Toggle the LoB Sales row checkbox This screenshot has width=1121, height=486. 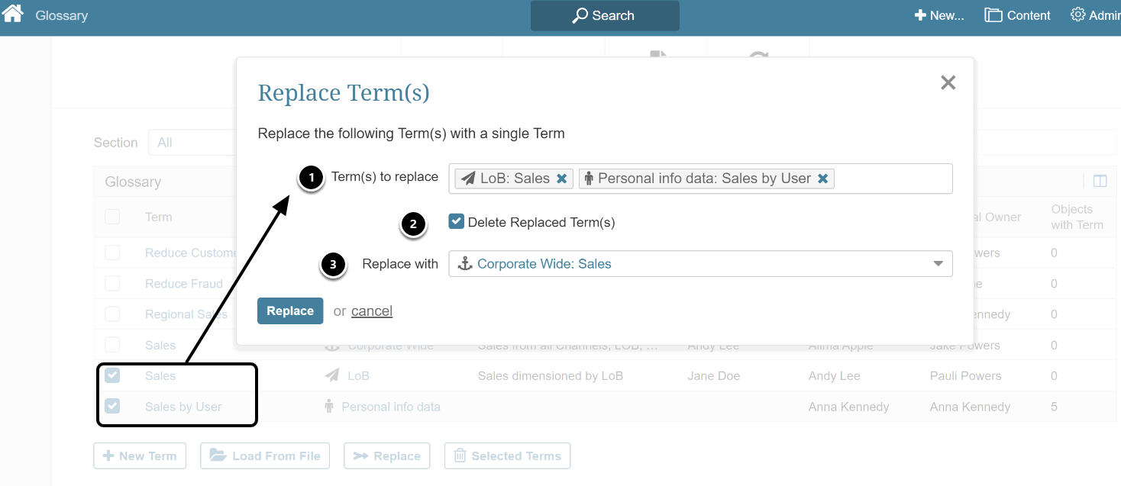pyautogui.click(x=112, y=375)
